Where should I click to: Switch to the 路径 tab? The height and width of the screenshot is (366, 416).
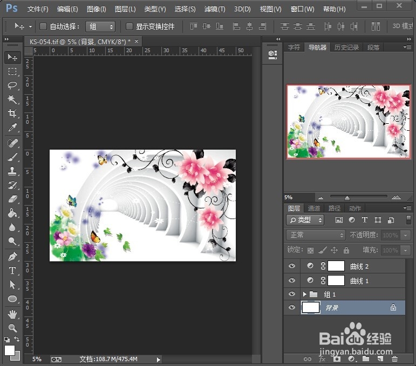(335, 208)
